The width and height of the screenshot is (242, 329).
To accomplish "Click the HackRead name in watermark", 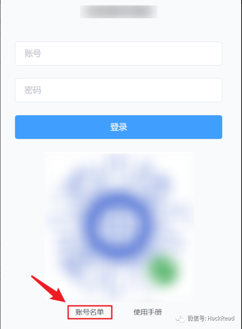I will tap(221, 318).
